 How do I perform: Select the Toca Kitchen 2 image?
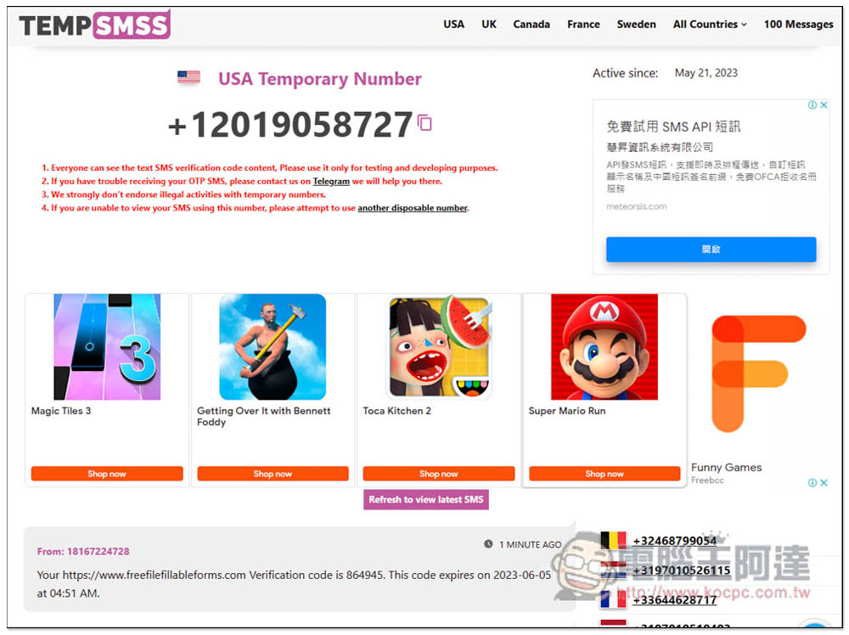coord(439,347)
